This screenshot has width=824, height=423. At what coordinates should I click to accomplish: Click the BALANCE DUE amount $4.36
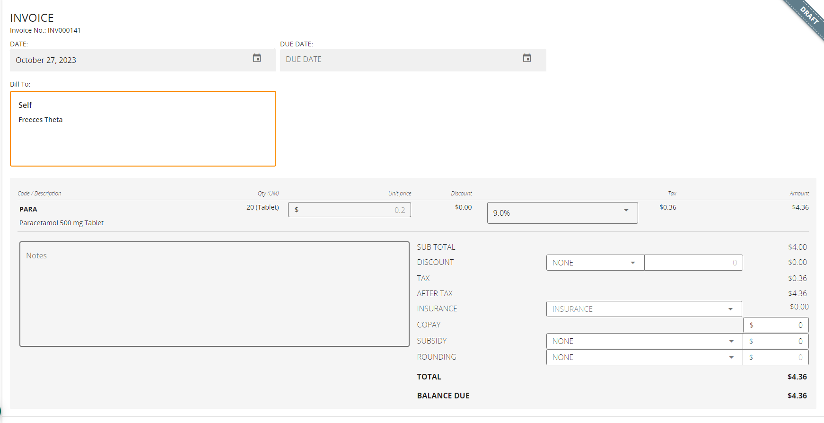(797, 396)
